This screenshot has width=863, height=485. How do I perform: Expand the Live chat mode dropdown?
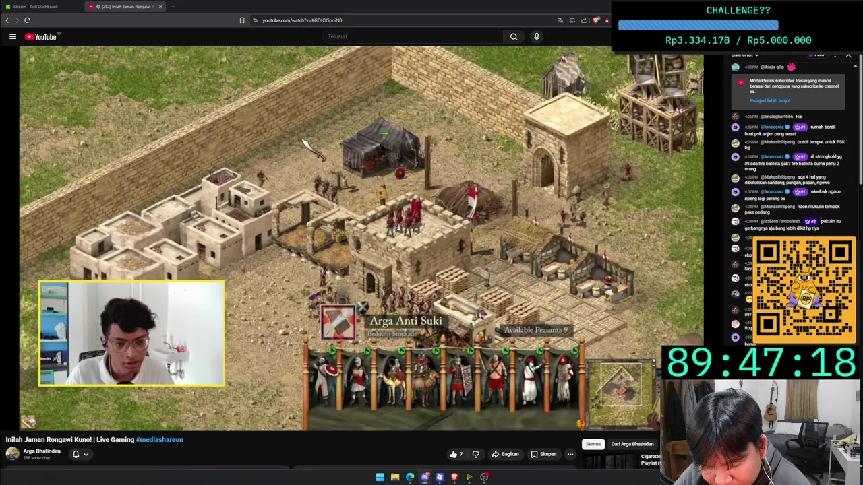[745, 55]
